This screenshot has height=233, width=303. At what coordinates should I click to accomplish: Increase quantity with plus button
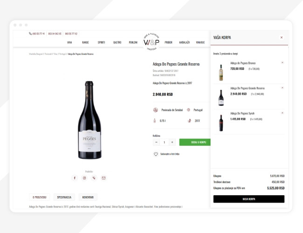tap(172, 142)
